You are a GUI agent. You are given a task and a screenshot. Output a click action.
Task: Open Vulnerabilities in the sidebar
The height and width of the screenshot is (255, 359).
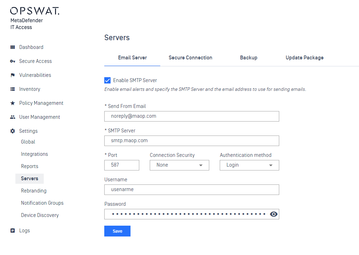35,75
